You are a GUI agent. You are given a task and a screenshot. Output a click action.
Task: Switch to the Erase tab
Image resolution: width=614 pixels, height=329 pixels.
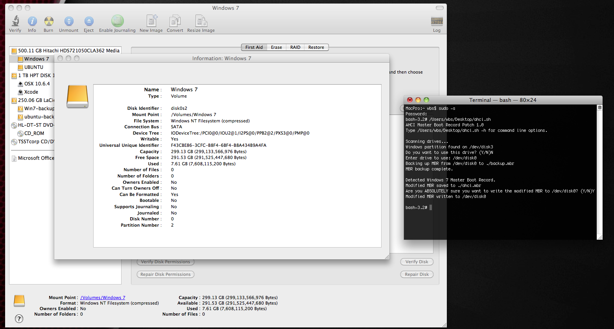tap(277, 47)
